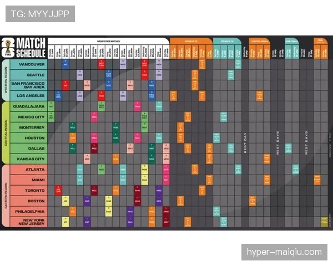Click the hyper-maiqiu.com link

(x=284, y=252)
